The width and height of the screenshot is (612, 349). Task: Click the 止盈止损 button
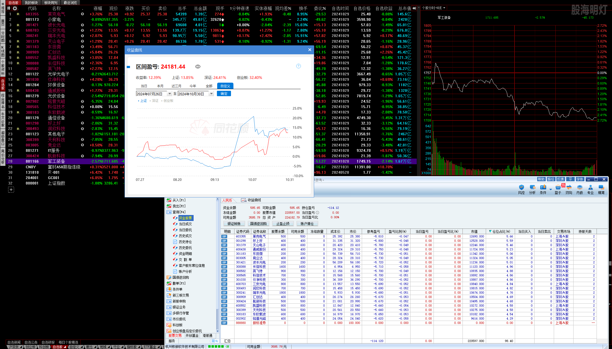(283, 224)
